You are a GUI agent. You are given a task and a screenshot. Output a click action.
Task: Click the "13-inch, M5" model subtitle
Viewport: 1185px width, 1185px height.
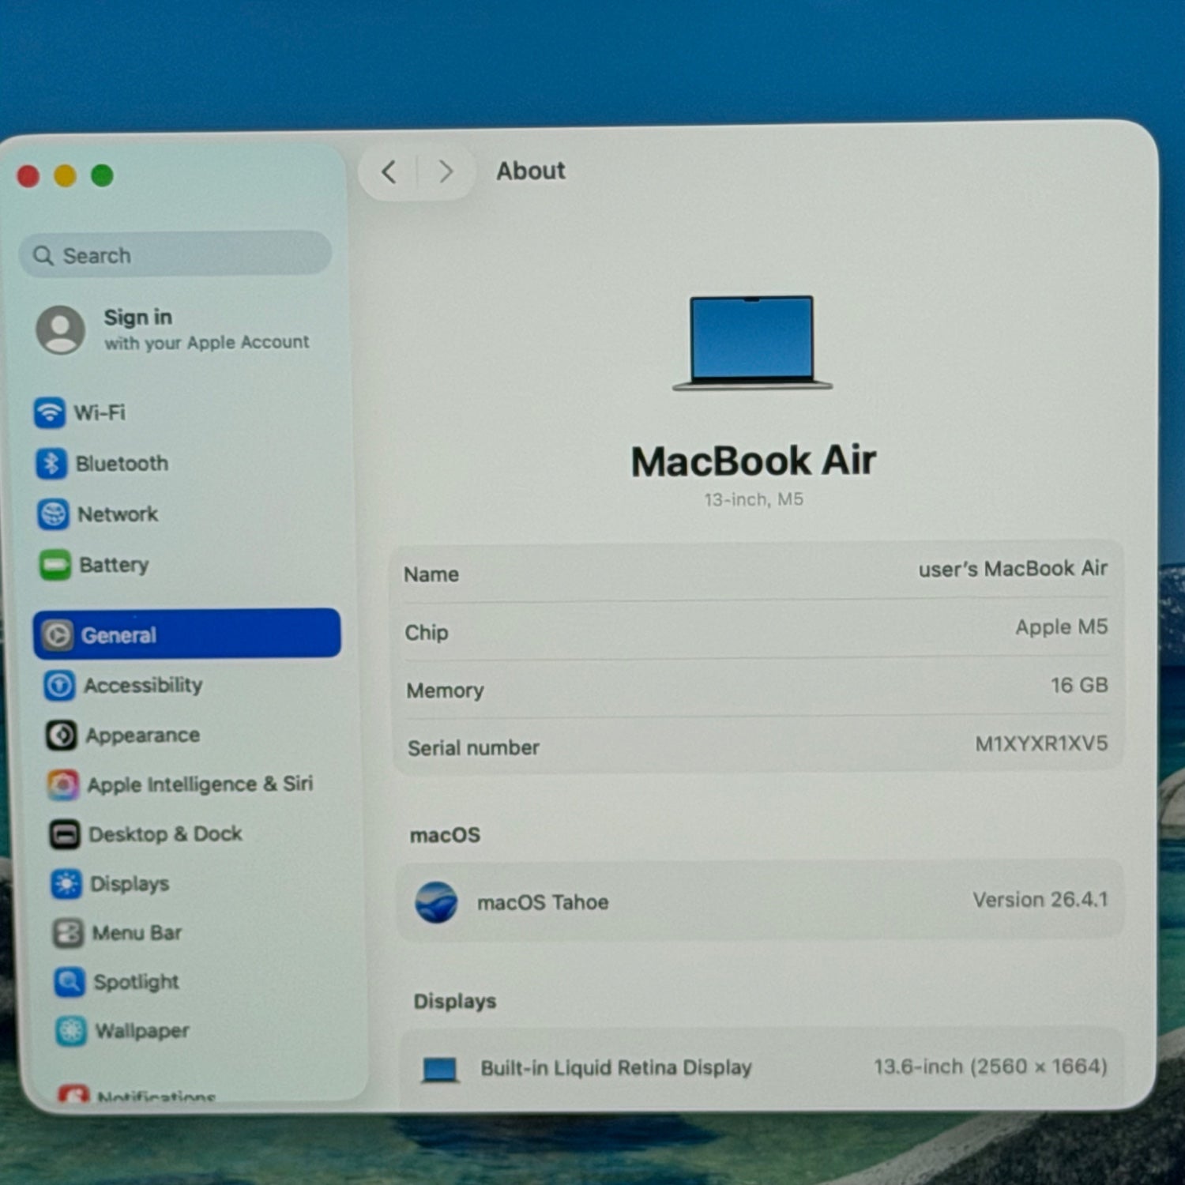pyautogui.click(x=754, y=499)
